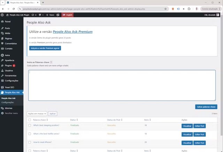Open the Contato menu item

click(x=9, y=48)
